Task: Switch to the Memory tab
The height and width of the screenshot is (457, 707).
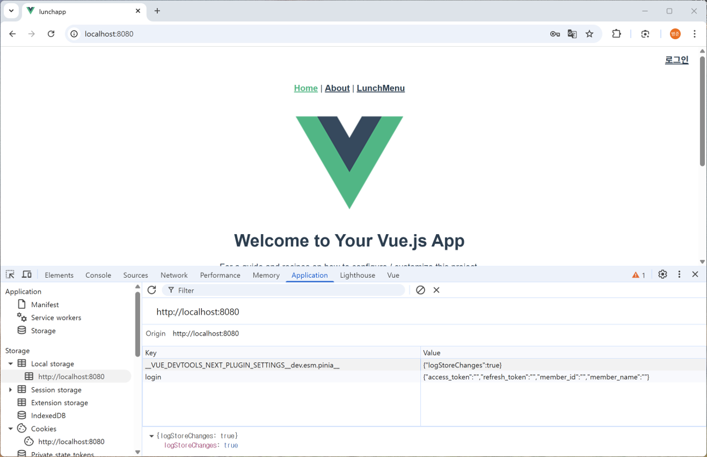Action: point(266,275)
